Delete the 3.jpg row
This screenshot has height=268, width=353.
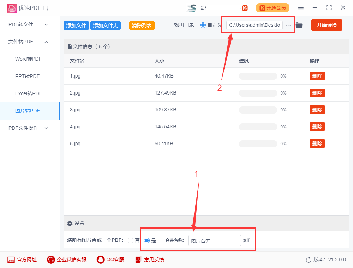317,110
